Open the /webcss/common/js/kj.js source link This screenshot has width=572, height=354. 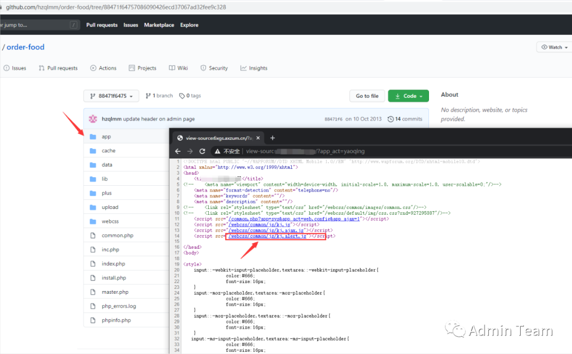click(260, 224)
